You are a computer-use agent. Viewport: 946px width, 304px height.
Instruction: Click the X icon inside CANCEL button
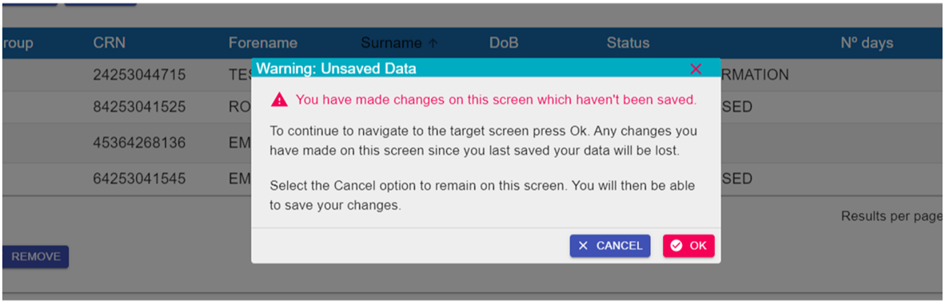tap(583, 246)
